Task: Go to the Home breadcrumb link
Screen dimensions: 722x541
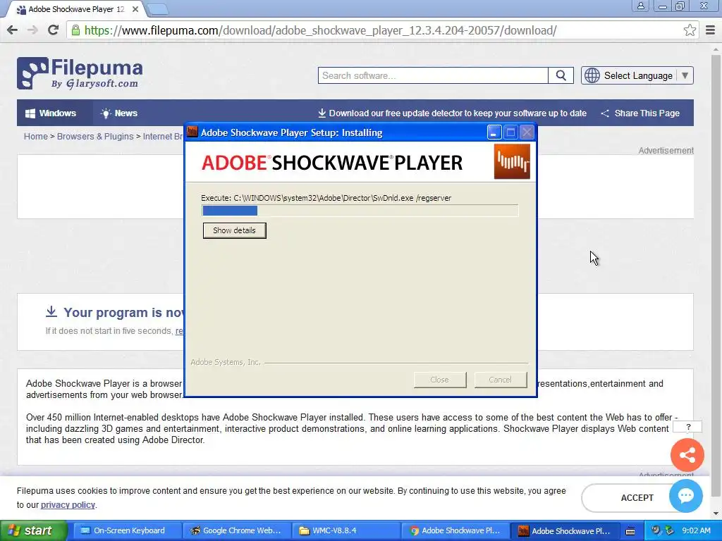Action: click(35, 137)
